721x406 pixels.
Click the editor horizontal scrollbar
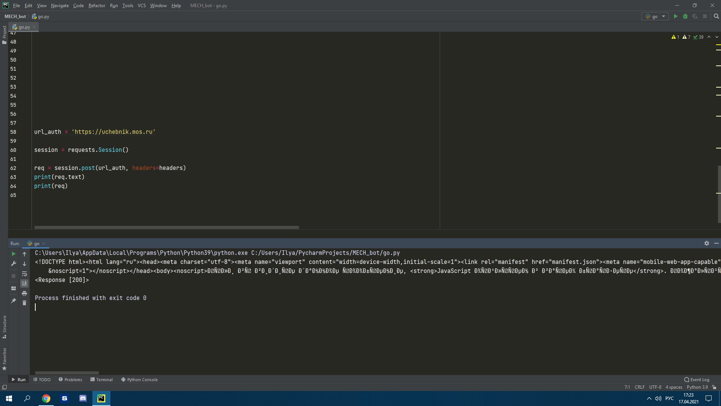[166, 227]
